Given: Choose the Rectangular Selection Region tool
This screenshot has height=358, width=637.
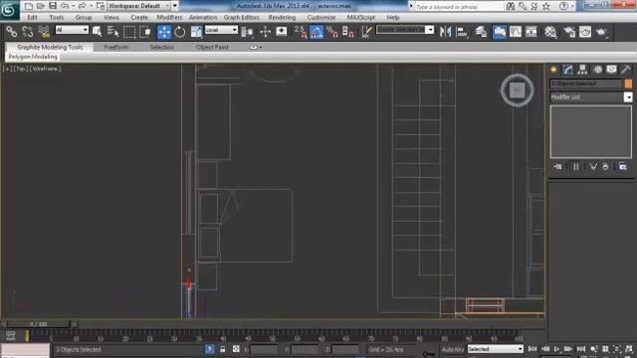Looking at the screenshot, I should [x=129, y=32].
